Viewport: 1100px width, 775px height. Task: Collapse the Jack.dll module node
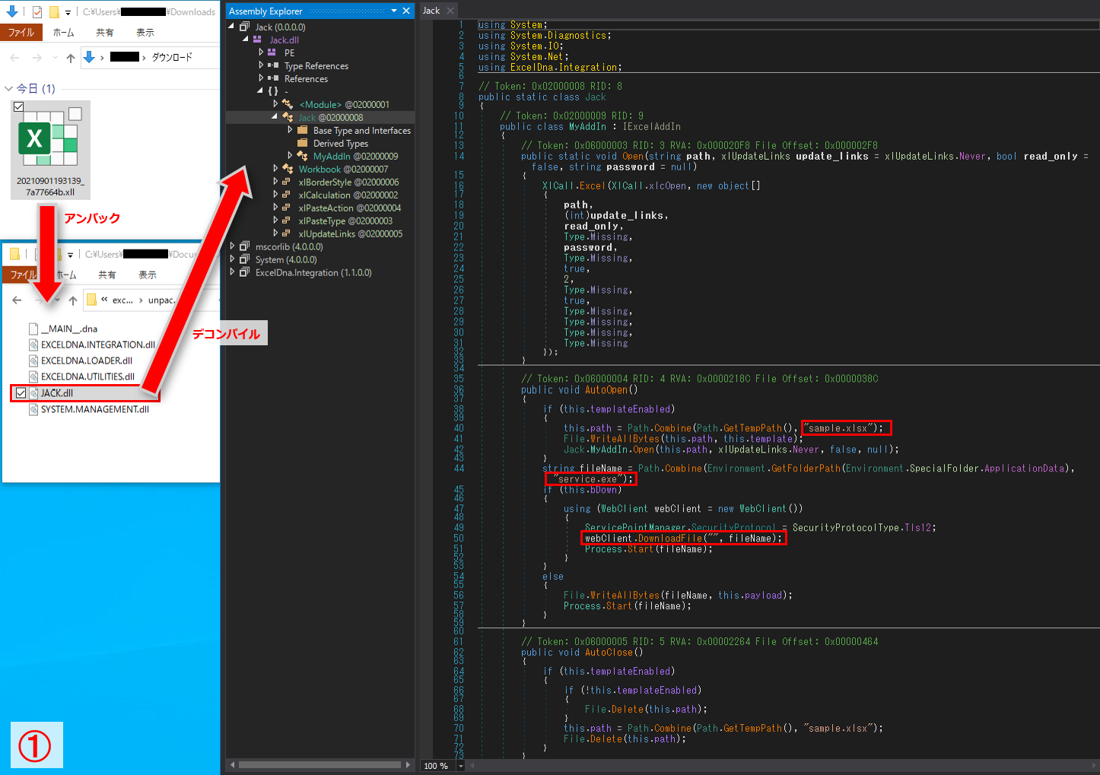point(245,40)
